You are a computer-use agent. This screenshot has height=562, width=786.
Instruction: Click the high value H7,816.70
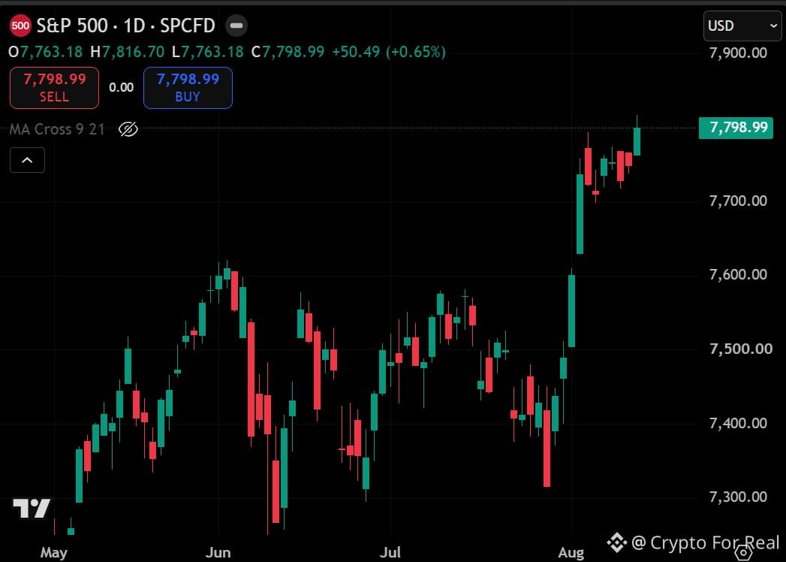coord(128,52)
